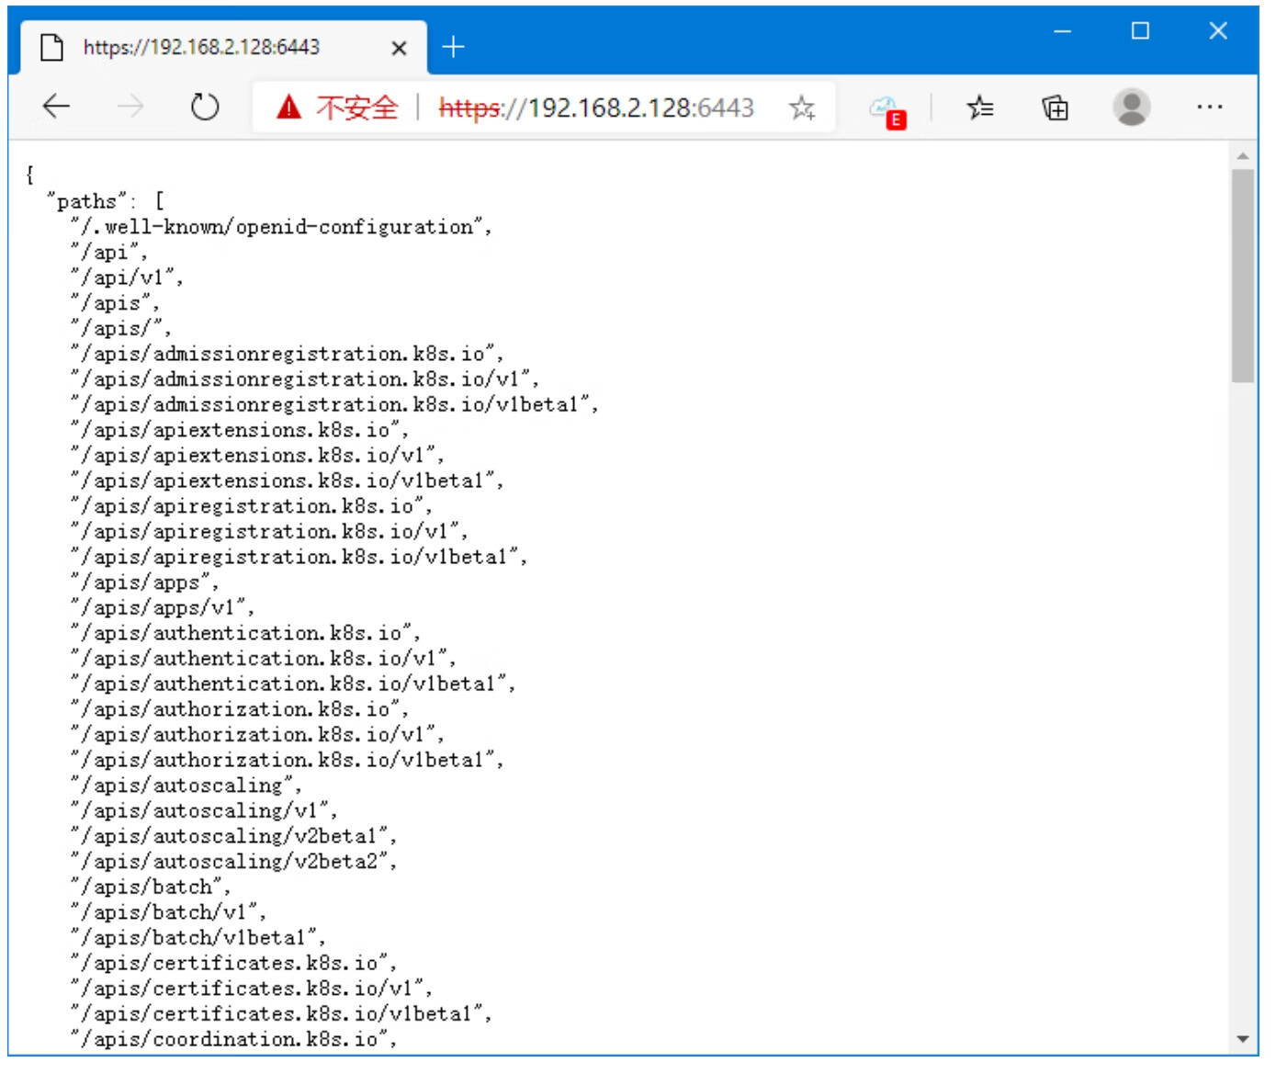This screenshot has width=1276, height=1074.
Task: Close the 192.168.2.128:6443 tab
Action: click(399, 48)
